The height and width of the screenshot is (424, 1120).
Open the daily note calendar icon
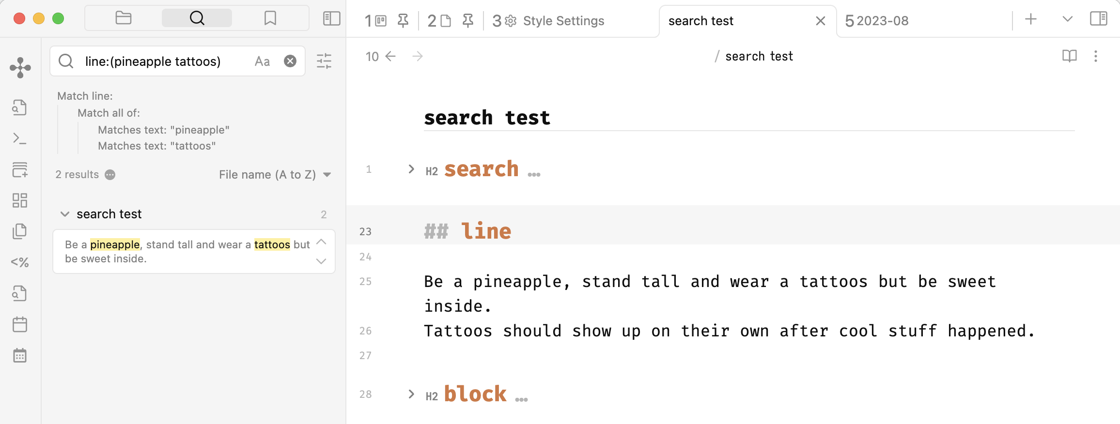20,324
